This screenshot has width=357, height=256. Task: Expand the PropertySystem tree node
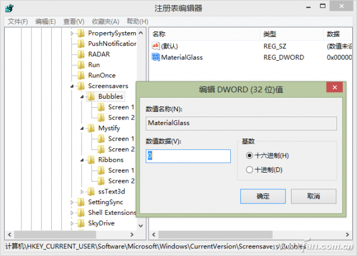(72, 33)
